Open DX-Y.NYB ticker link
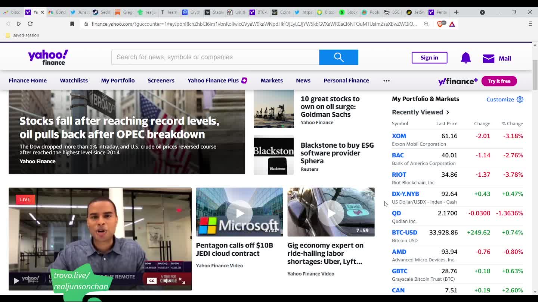 (x=405, y=194)
